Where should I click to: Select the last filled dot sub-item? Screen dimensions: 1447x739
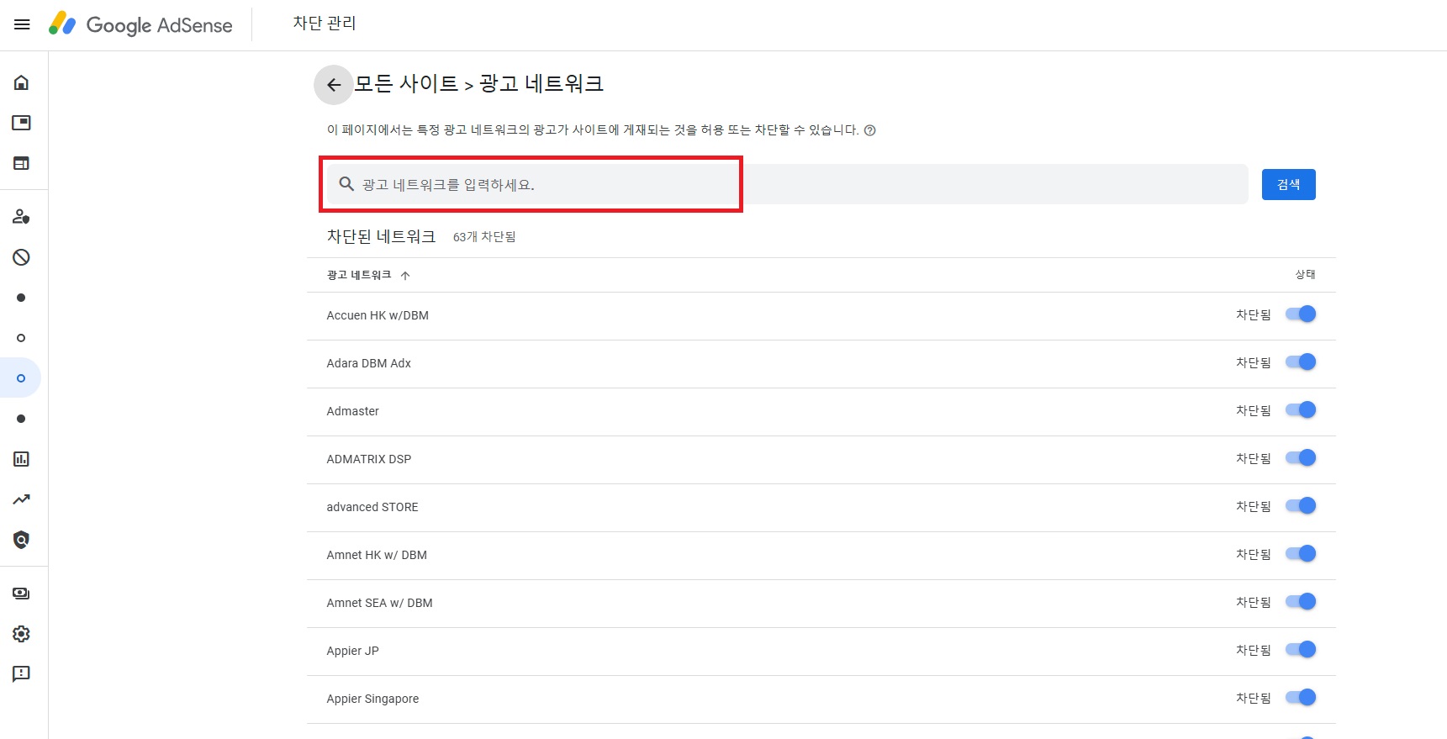click(21, 419)
